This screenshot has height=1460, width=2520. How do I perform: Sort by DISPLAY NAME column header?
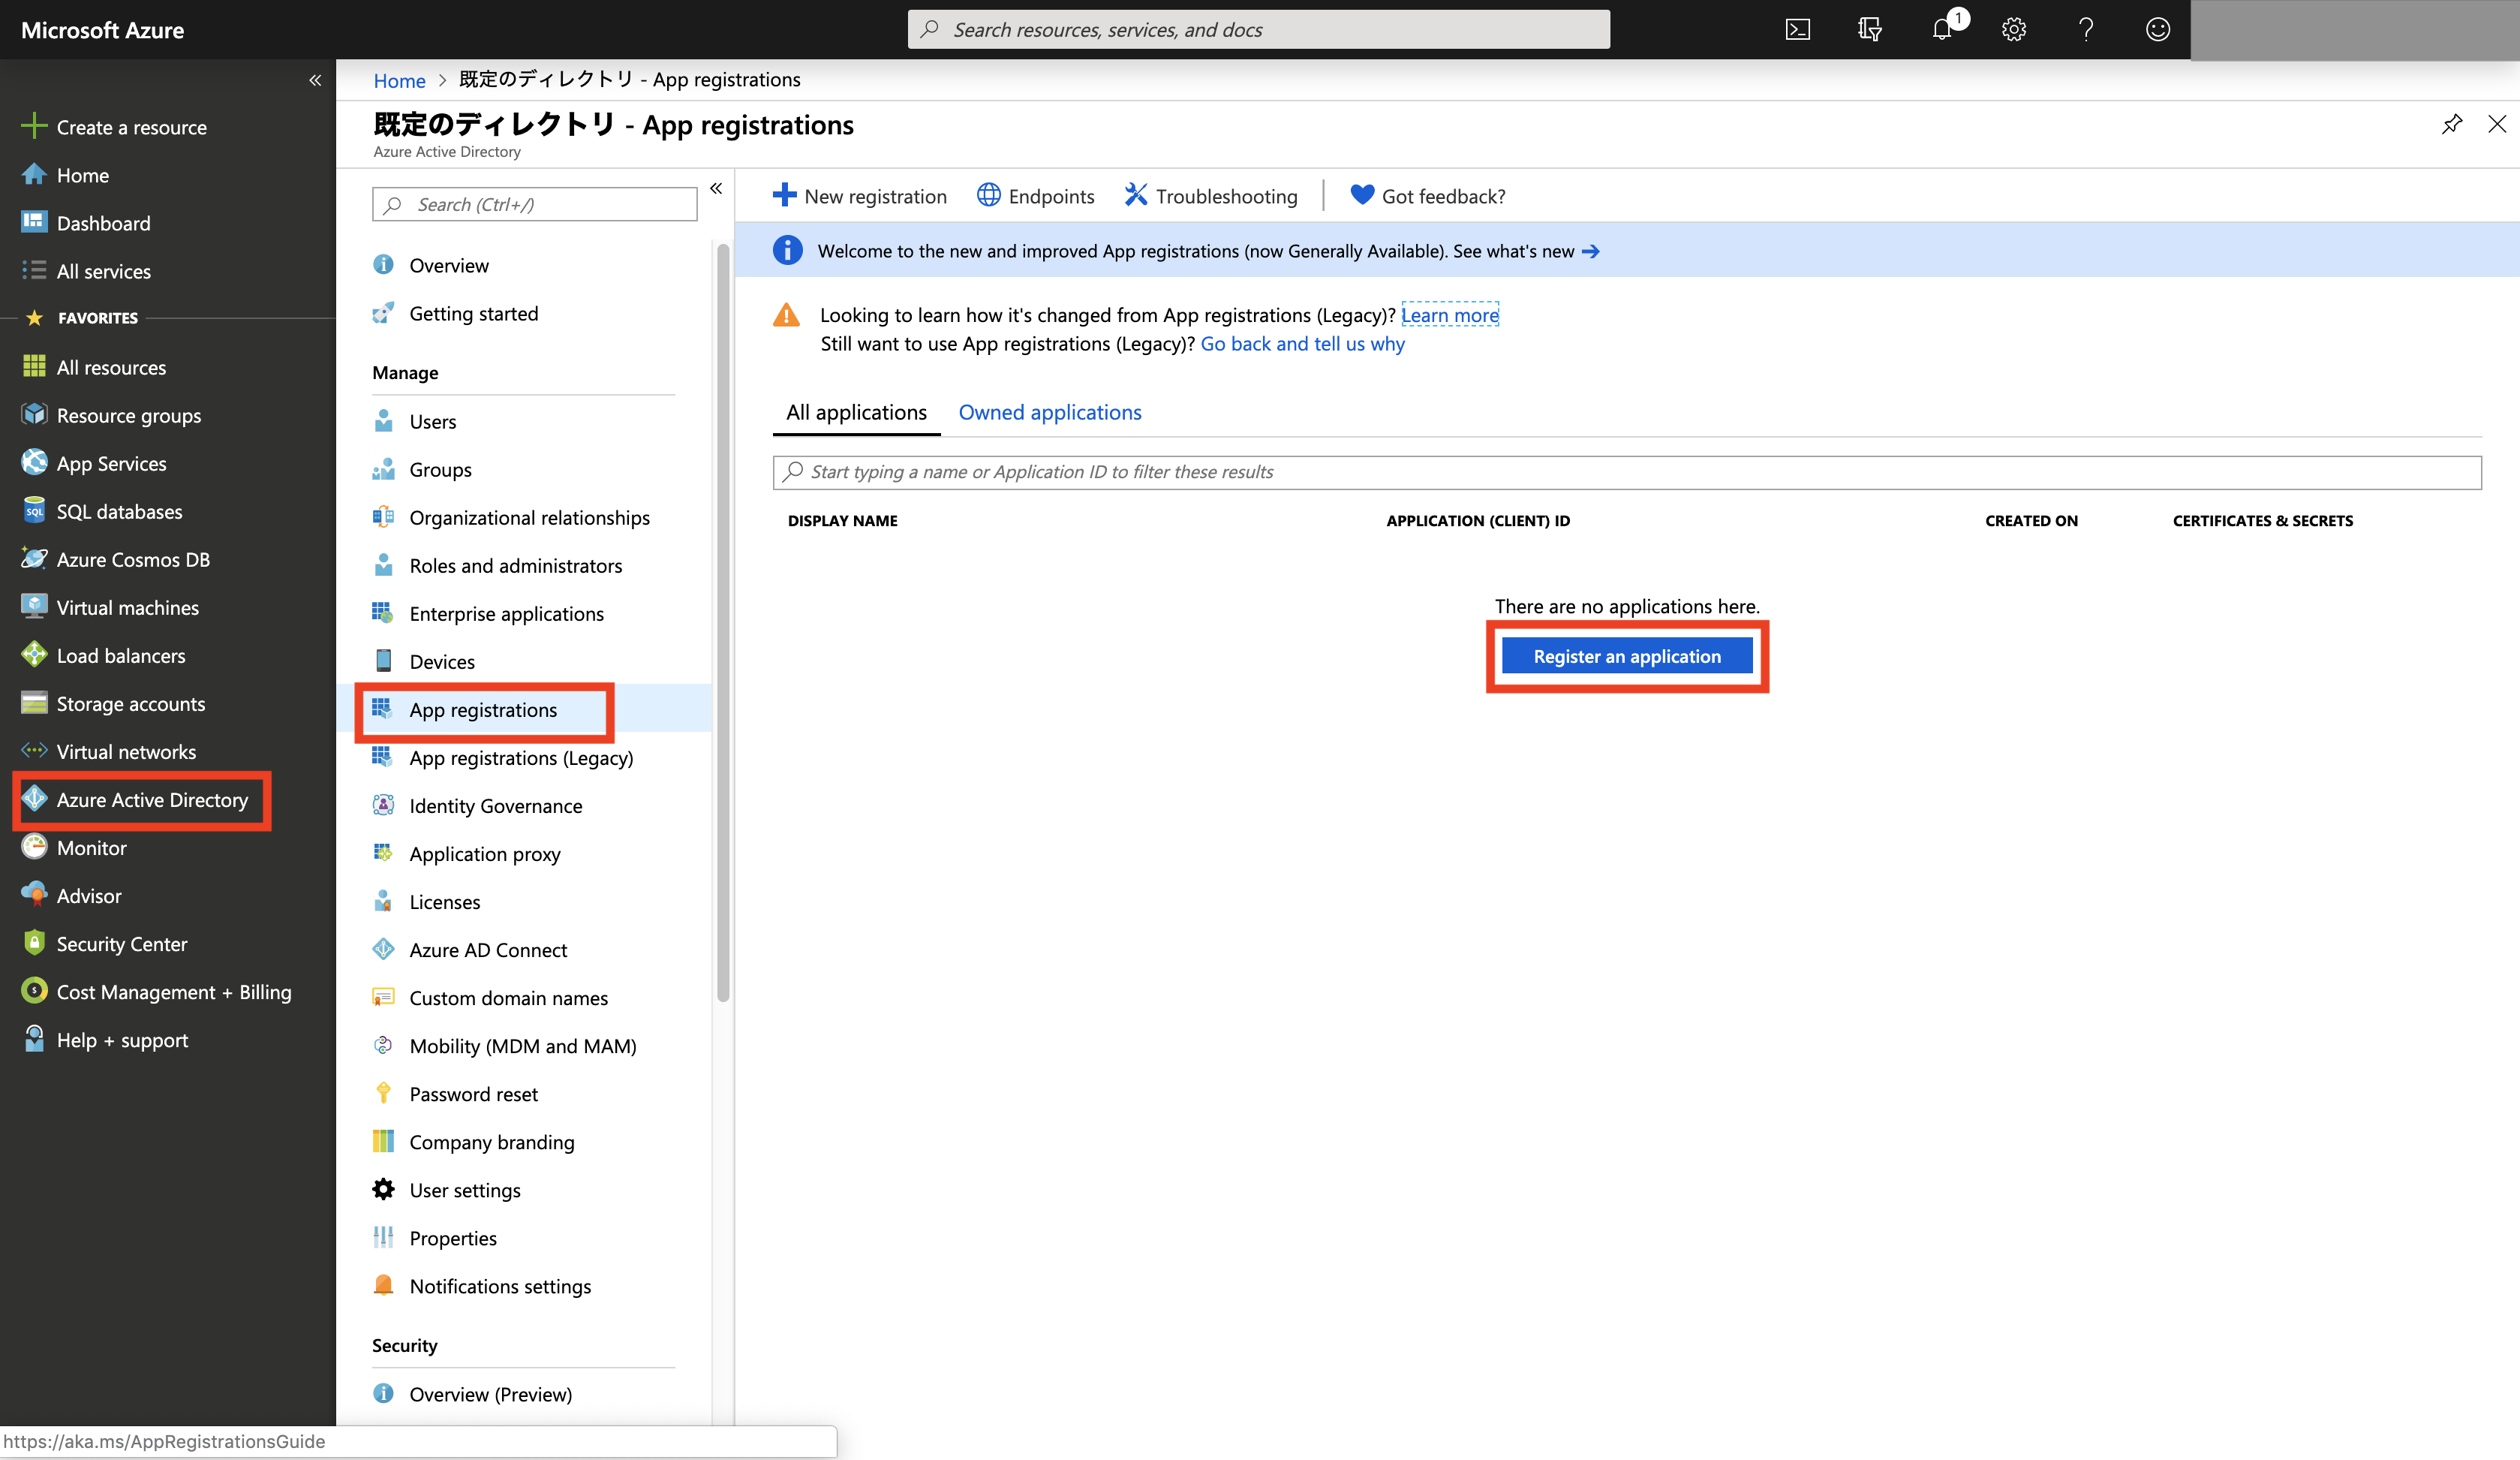coord(842,520)
